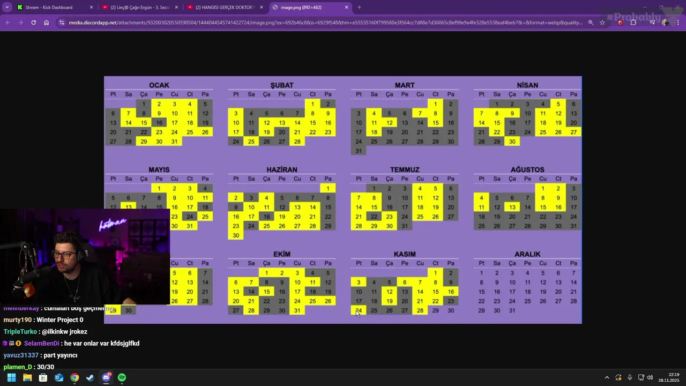
Task: Open the tab search dropdown arrow
Action: coord(7,8)
